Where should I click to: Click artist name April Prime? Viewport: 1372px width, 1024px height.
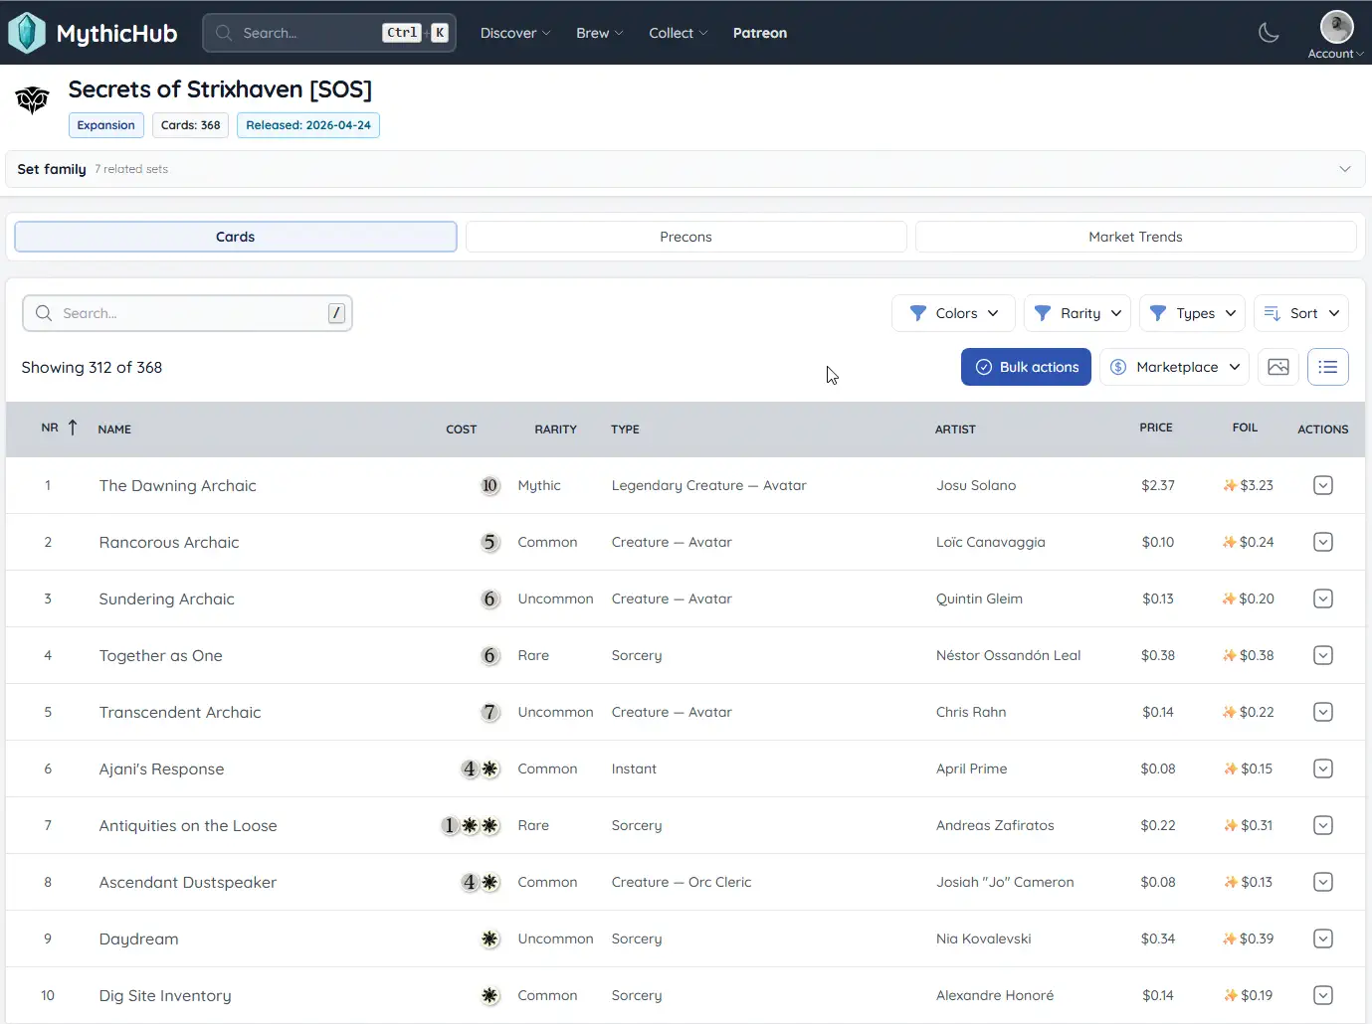click(972, 768)
